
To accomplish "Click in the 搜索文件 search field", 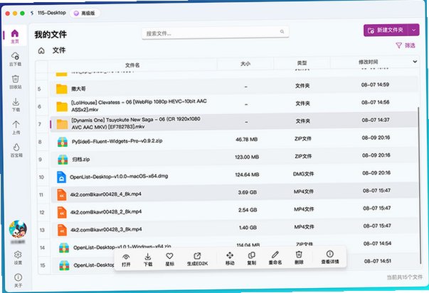I will pyautogui.click(x=216, y=33).
